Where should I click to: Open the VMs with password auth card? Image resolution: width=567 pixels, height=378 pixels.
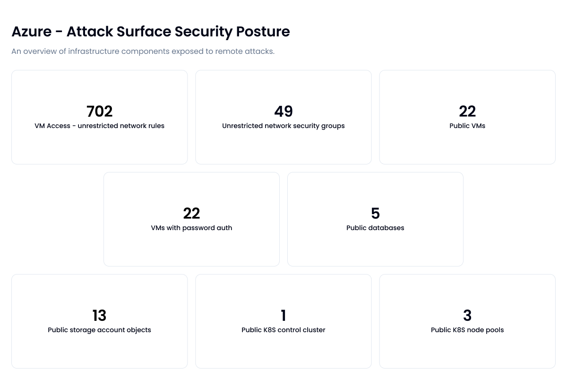tap(191, 219)
